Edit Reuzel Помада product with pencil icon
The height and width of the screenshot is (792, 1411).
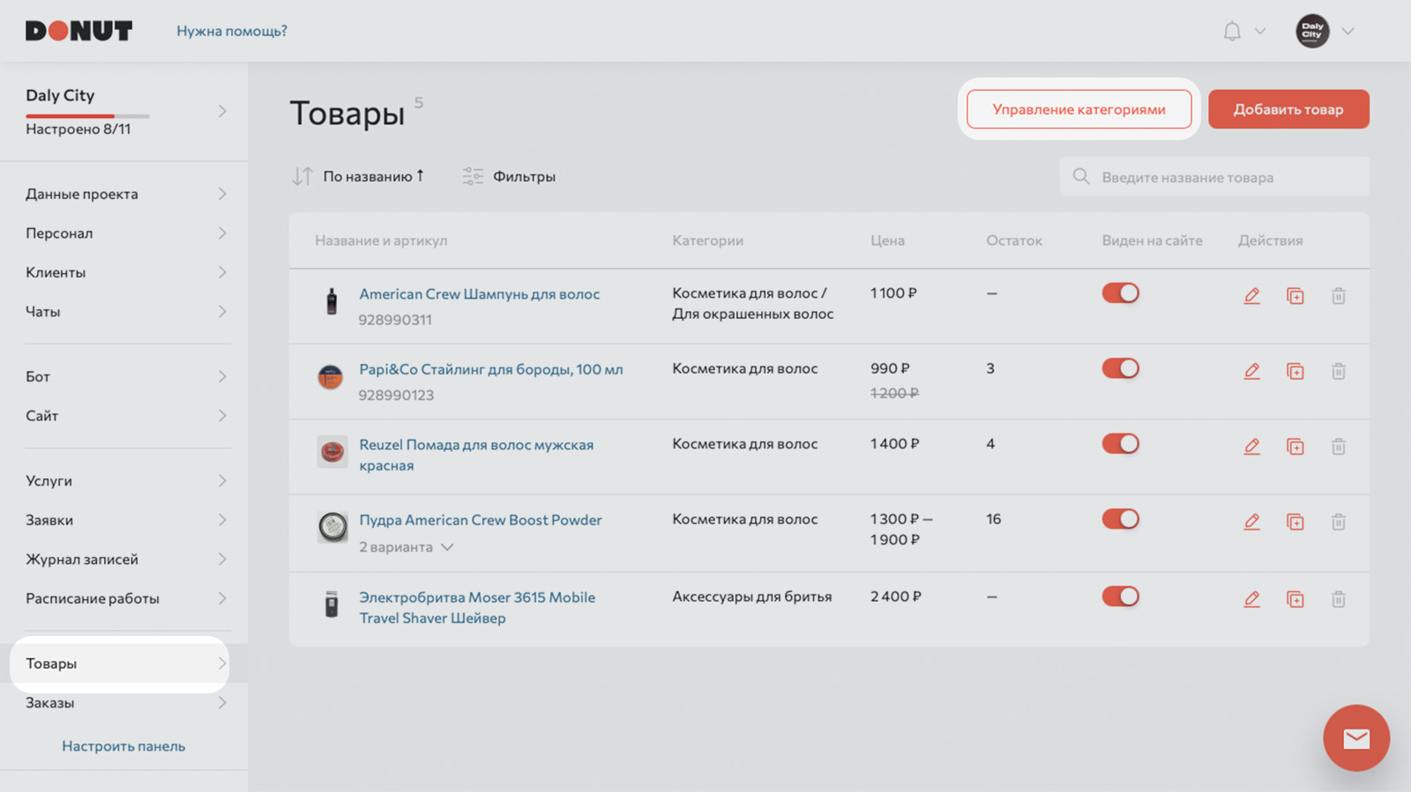coord(1251,447)
